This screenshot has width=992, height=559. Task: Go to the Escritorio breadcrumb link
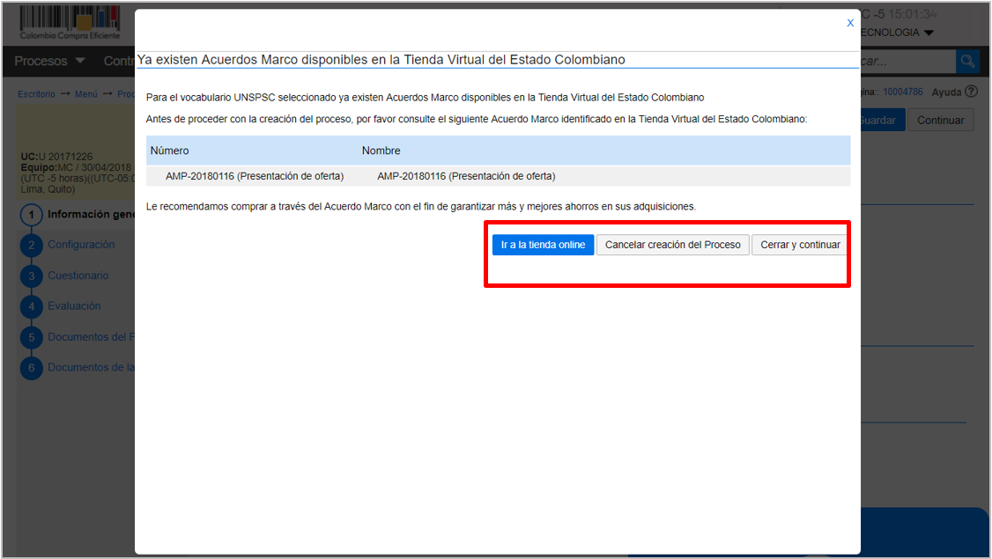click(36, 94)
